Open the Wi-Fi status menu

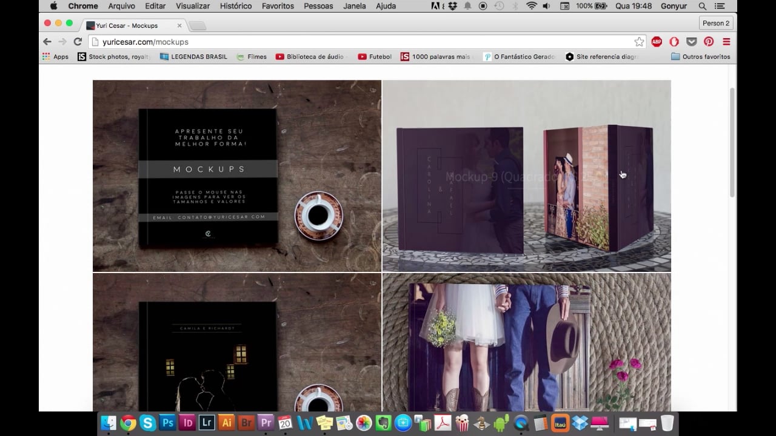click(532, 6)
